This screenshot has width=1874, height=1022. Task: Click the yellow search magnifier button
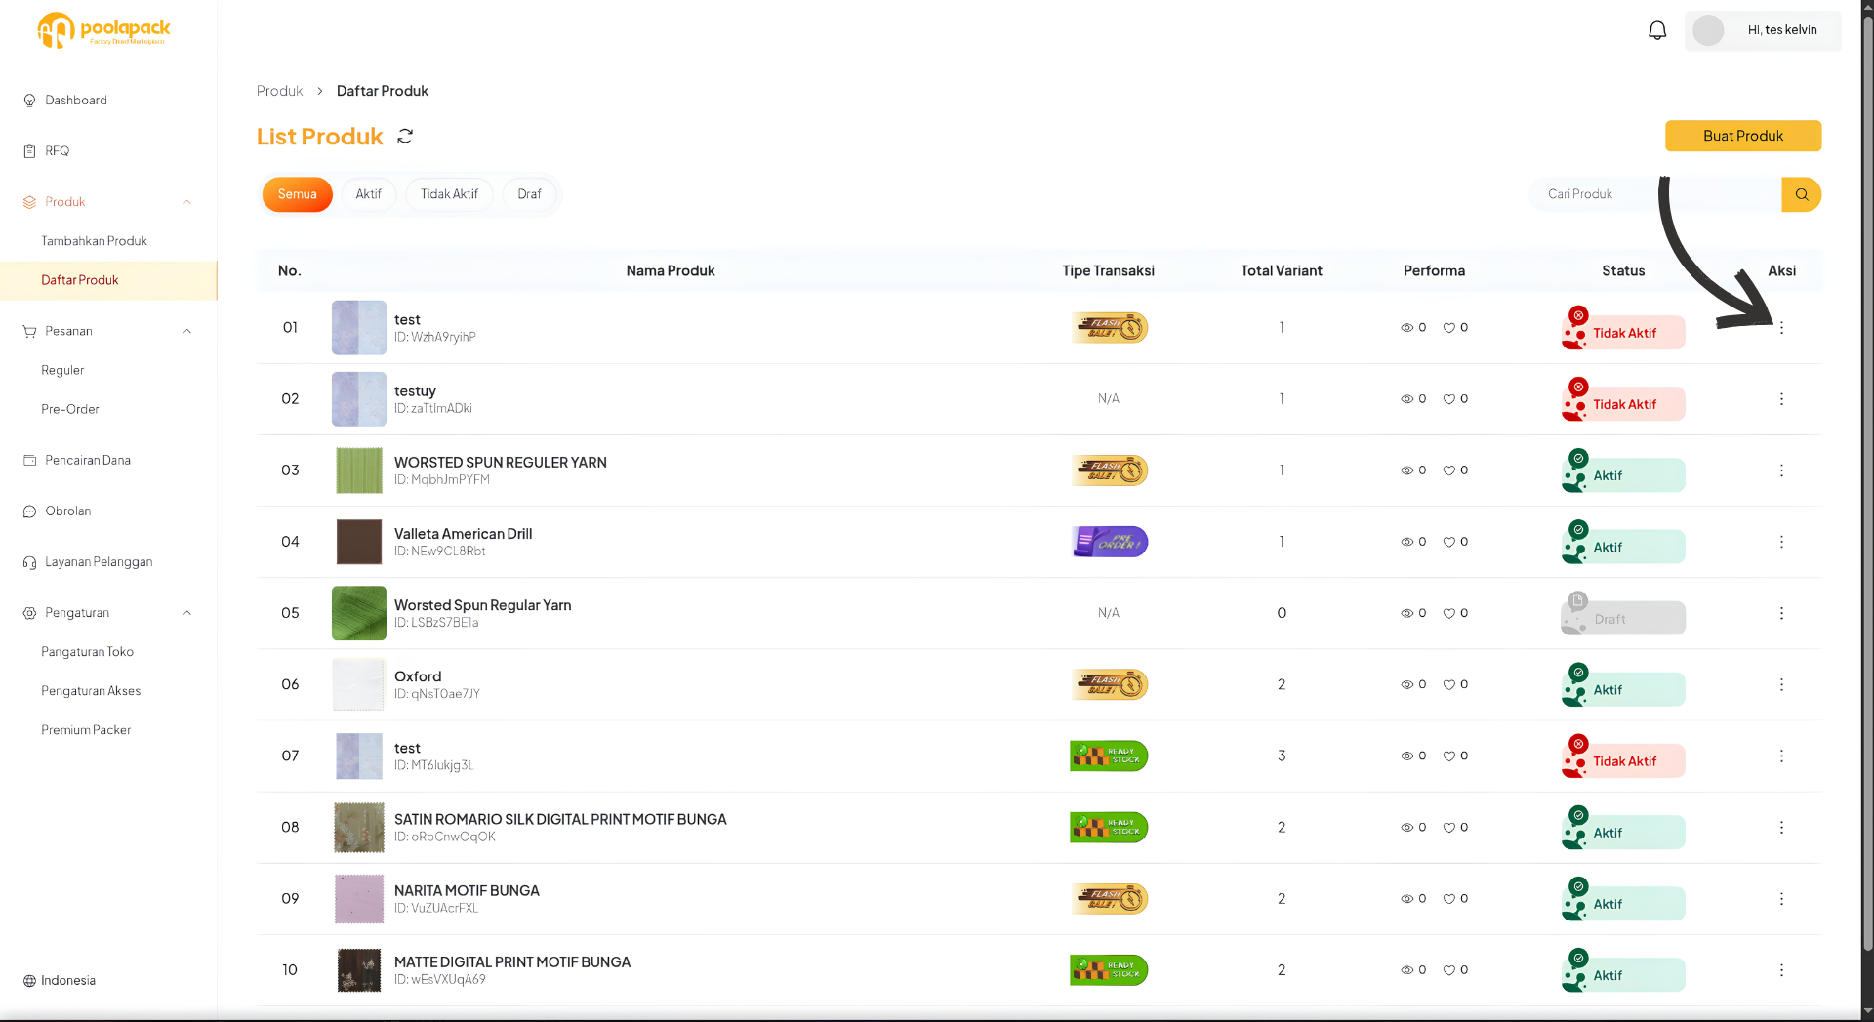[x=1801, y=194]
